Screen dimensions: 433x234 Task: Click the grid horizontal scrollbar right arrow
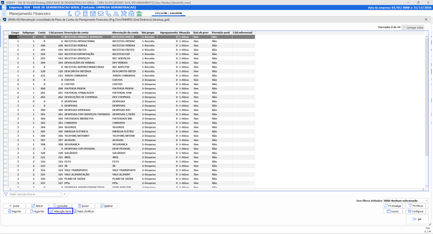423,189
